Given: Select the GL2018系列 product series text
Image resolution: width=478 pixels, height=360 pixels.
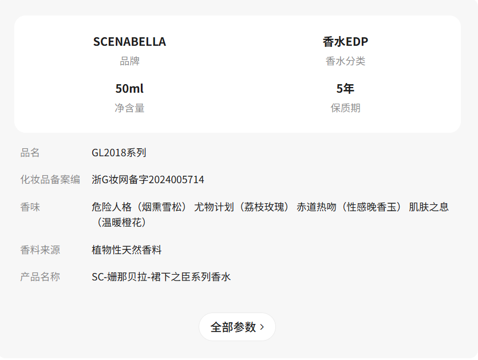Looking at the screenshot, I should point(119,153).
